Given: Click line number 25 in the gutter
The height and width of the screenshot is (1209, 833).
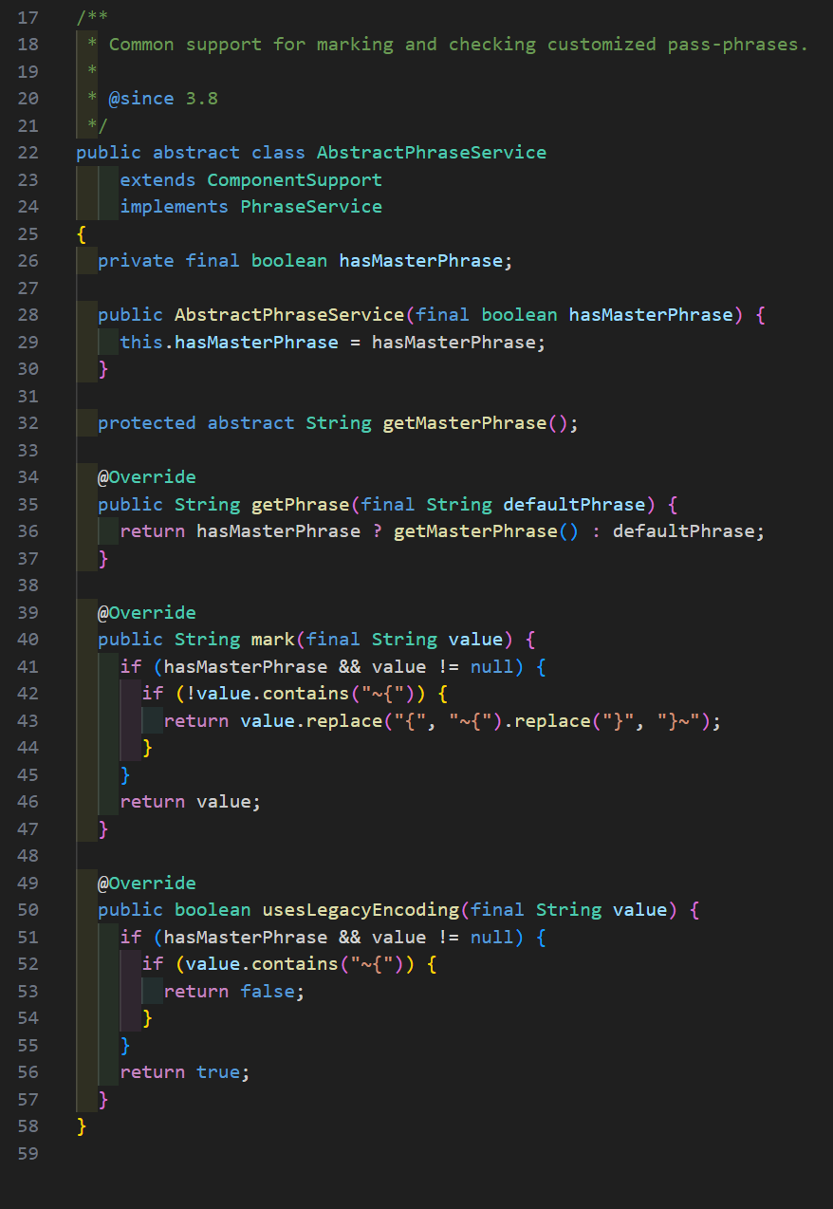Looking at the screenshot, I should click(x=28, y=233).
